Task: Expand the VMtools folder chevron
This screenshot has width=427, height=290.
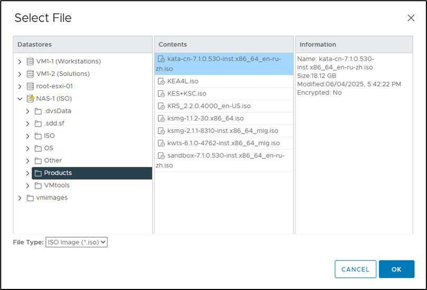Action: click(27, 185)
